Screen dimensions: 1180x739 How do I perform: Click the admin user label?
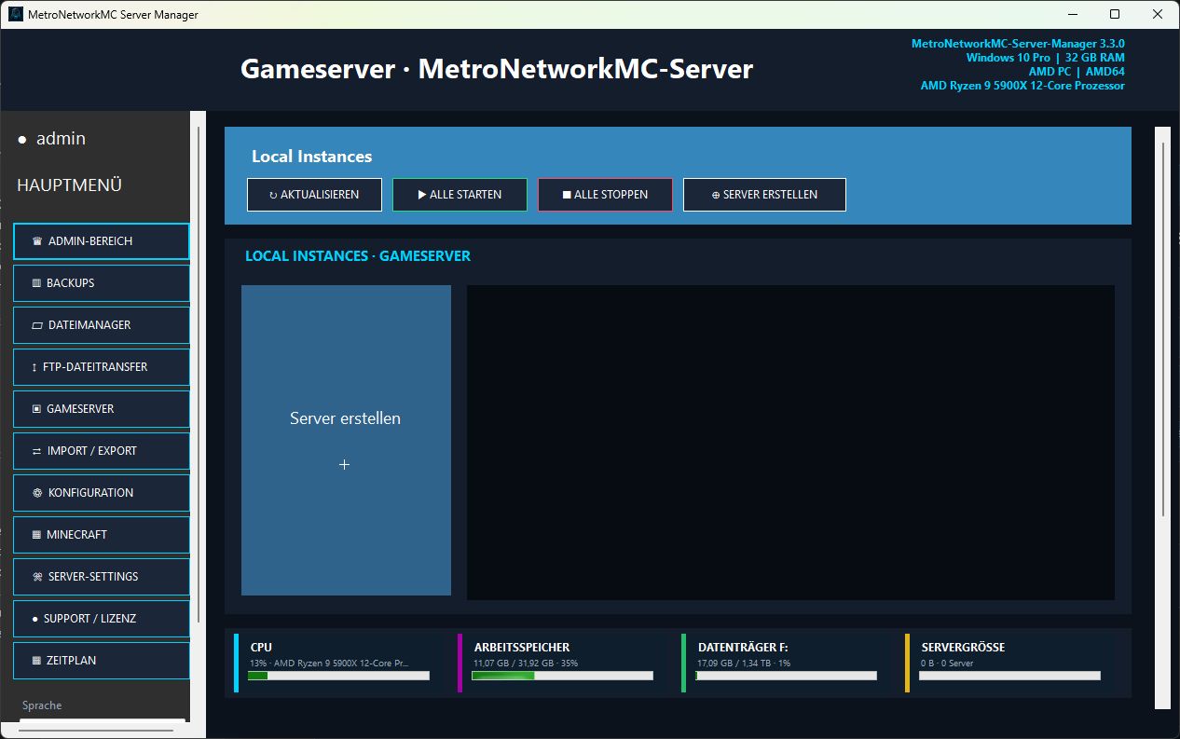(x=61, y=139)
